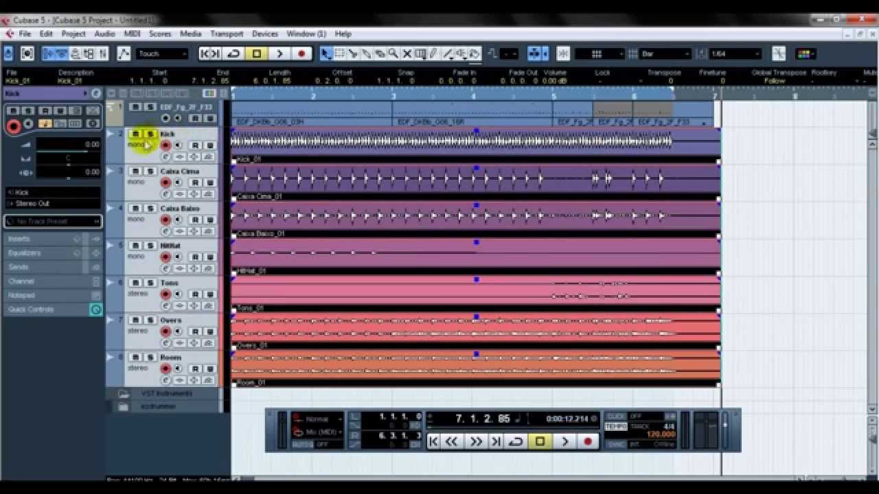Open the Sends inspector section

click(52, 267)
